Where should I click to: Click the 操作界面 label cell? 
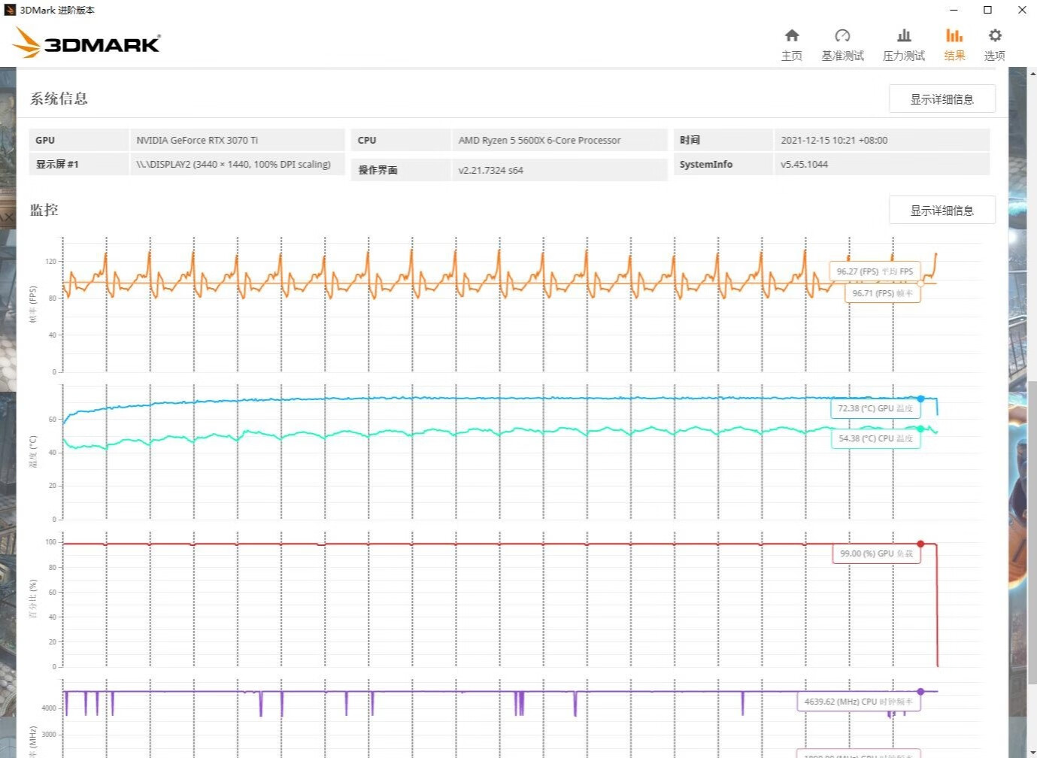tap(400, 170)
